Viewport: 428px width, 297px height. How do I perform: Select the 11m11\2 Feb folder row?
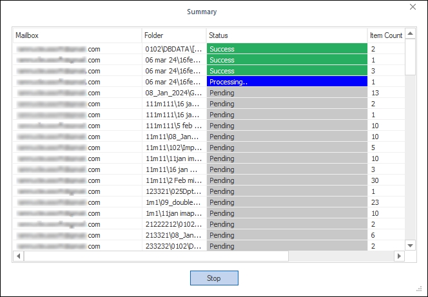[x=173, y=180]
